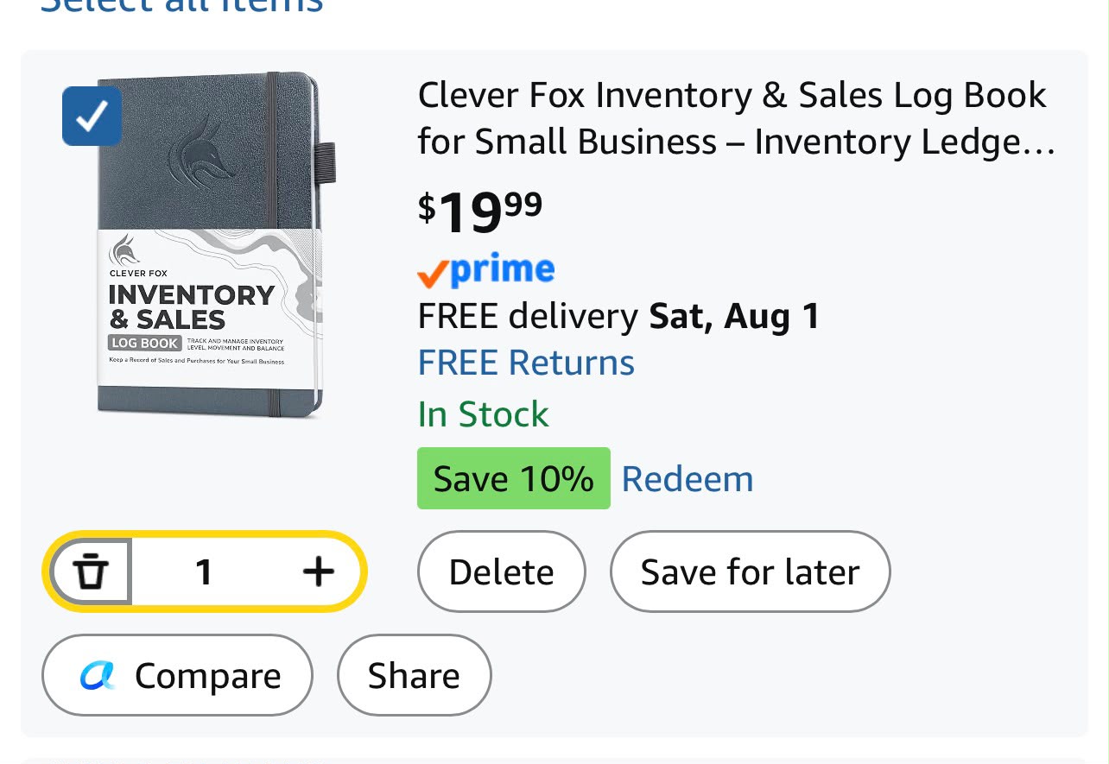Open the FREE Returns link
The width and height of the screenshot is (1109, 764).
point(526,363)
